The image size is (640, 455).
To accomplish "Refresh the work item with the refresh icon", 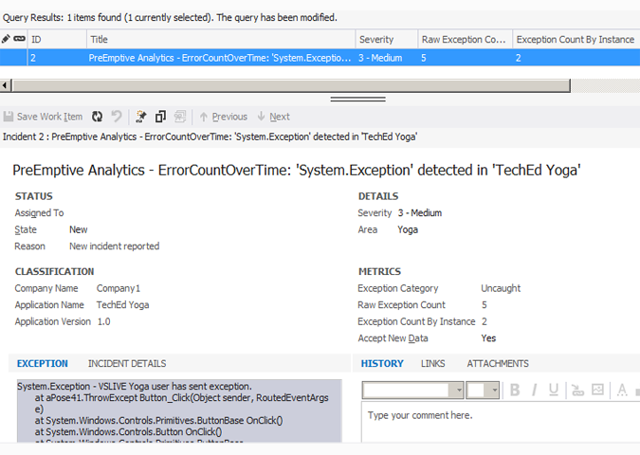I will click(x=97, y=117).
